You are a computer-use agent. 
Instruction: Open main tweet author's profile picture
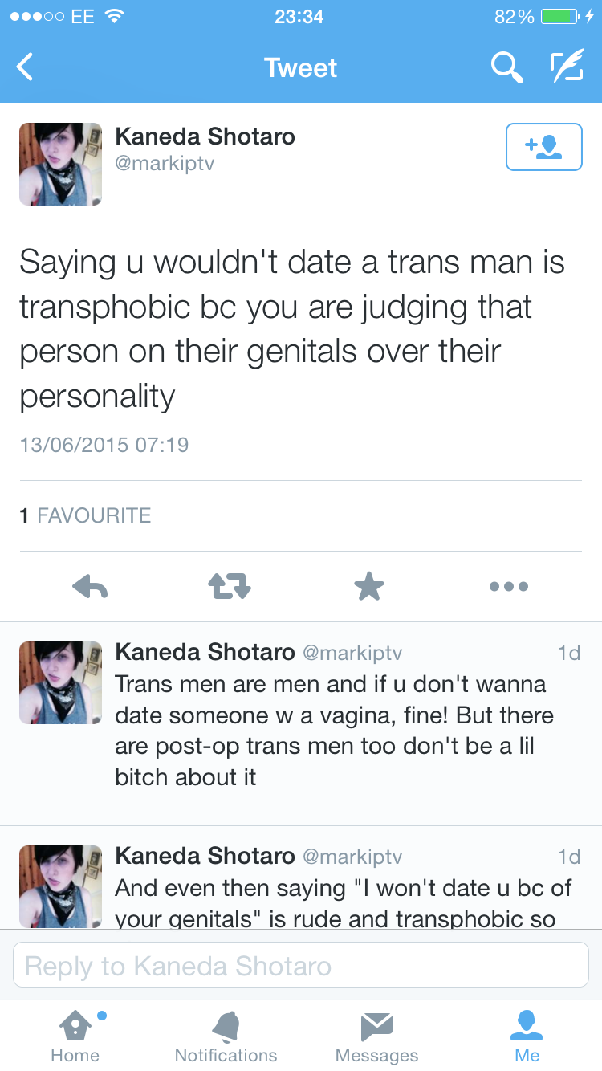click(x=60, y=164)
